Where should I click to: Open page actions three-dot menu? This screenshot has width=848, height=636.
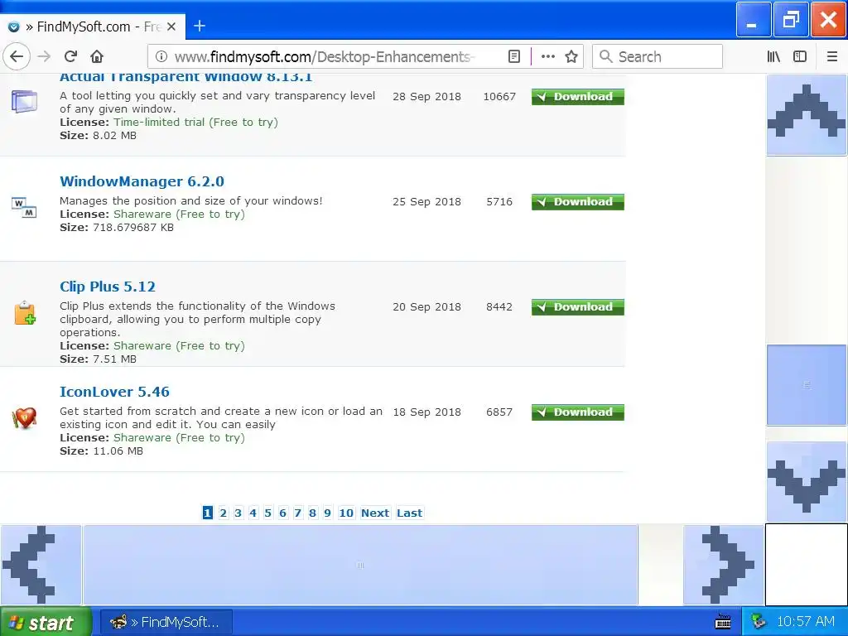[548, 56]
